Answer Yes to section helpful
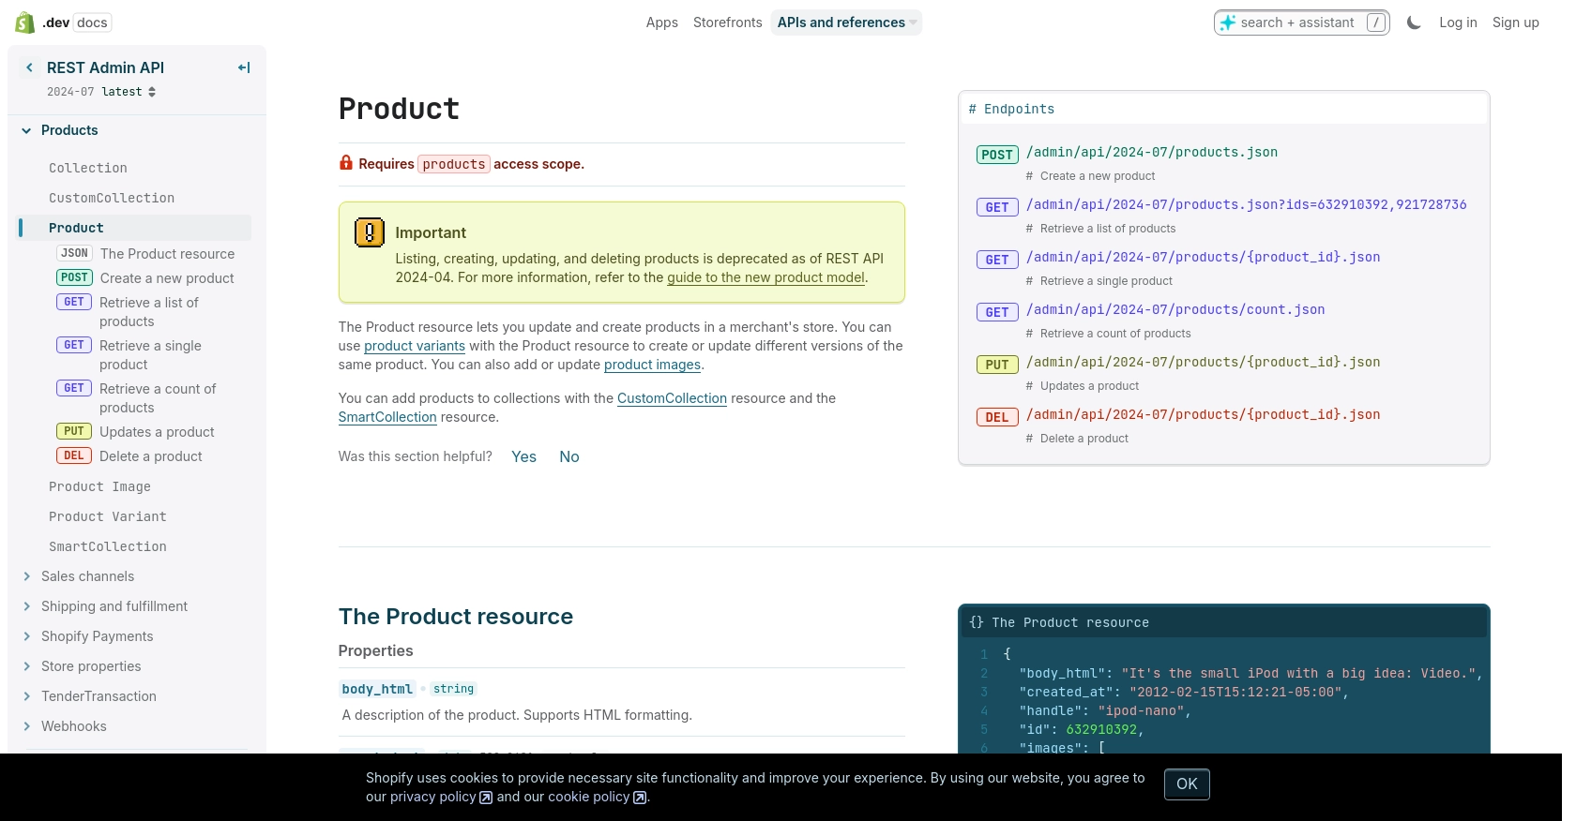Viewport: 1576px width, 821px height. [x=524, y=456]
